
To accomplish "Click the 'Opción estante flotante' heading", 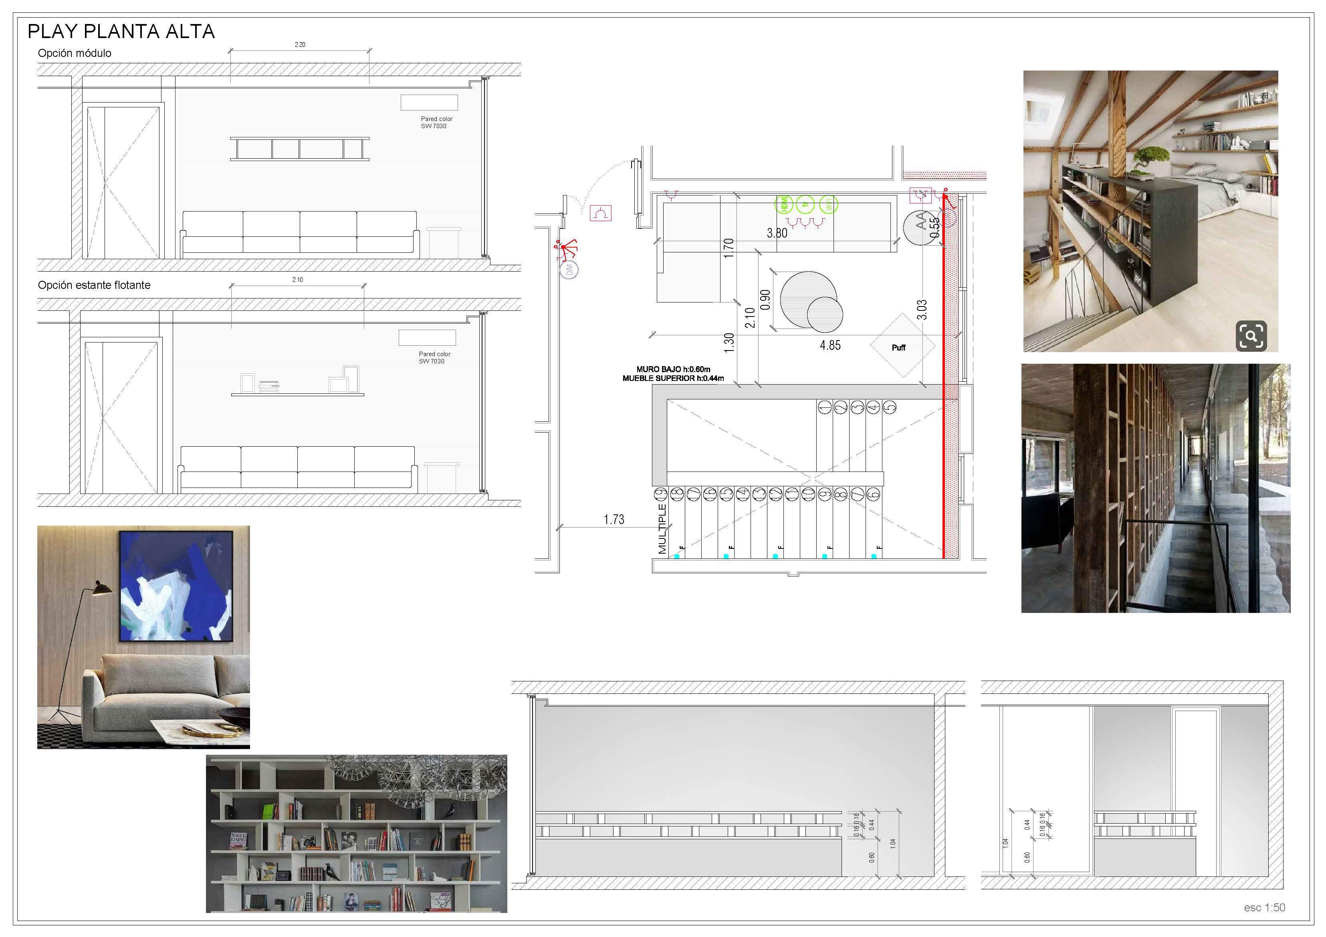I will coord(94,285).
